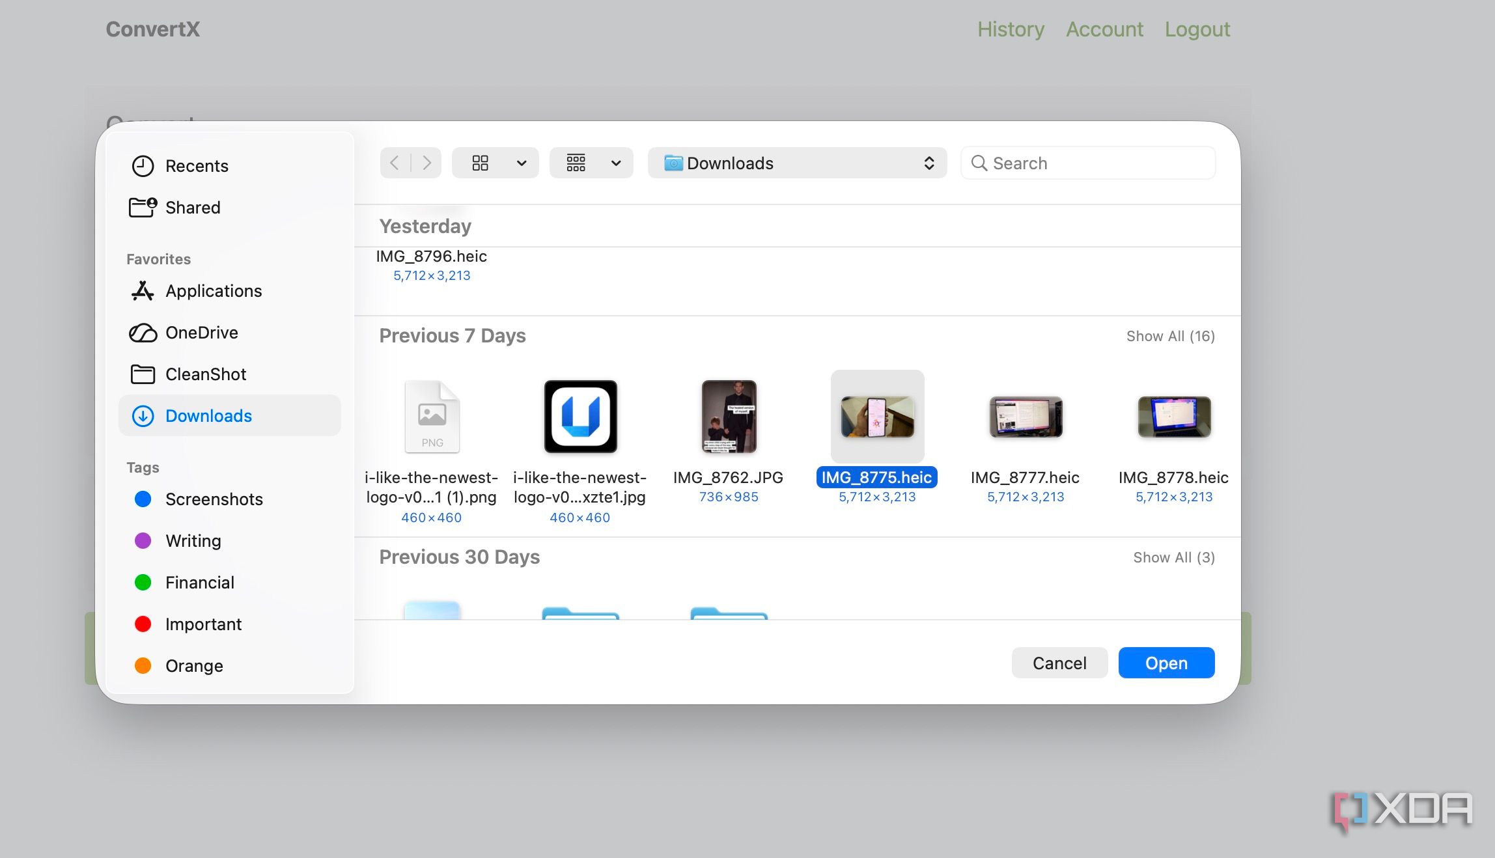Cancel the file picker dialog
This screenshot has height=858, width=1495.
tap(1059, 663)
